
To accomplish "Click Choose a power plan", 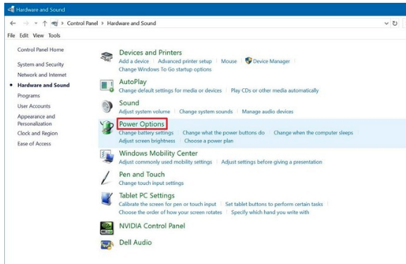I will click(209, 141).
